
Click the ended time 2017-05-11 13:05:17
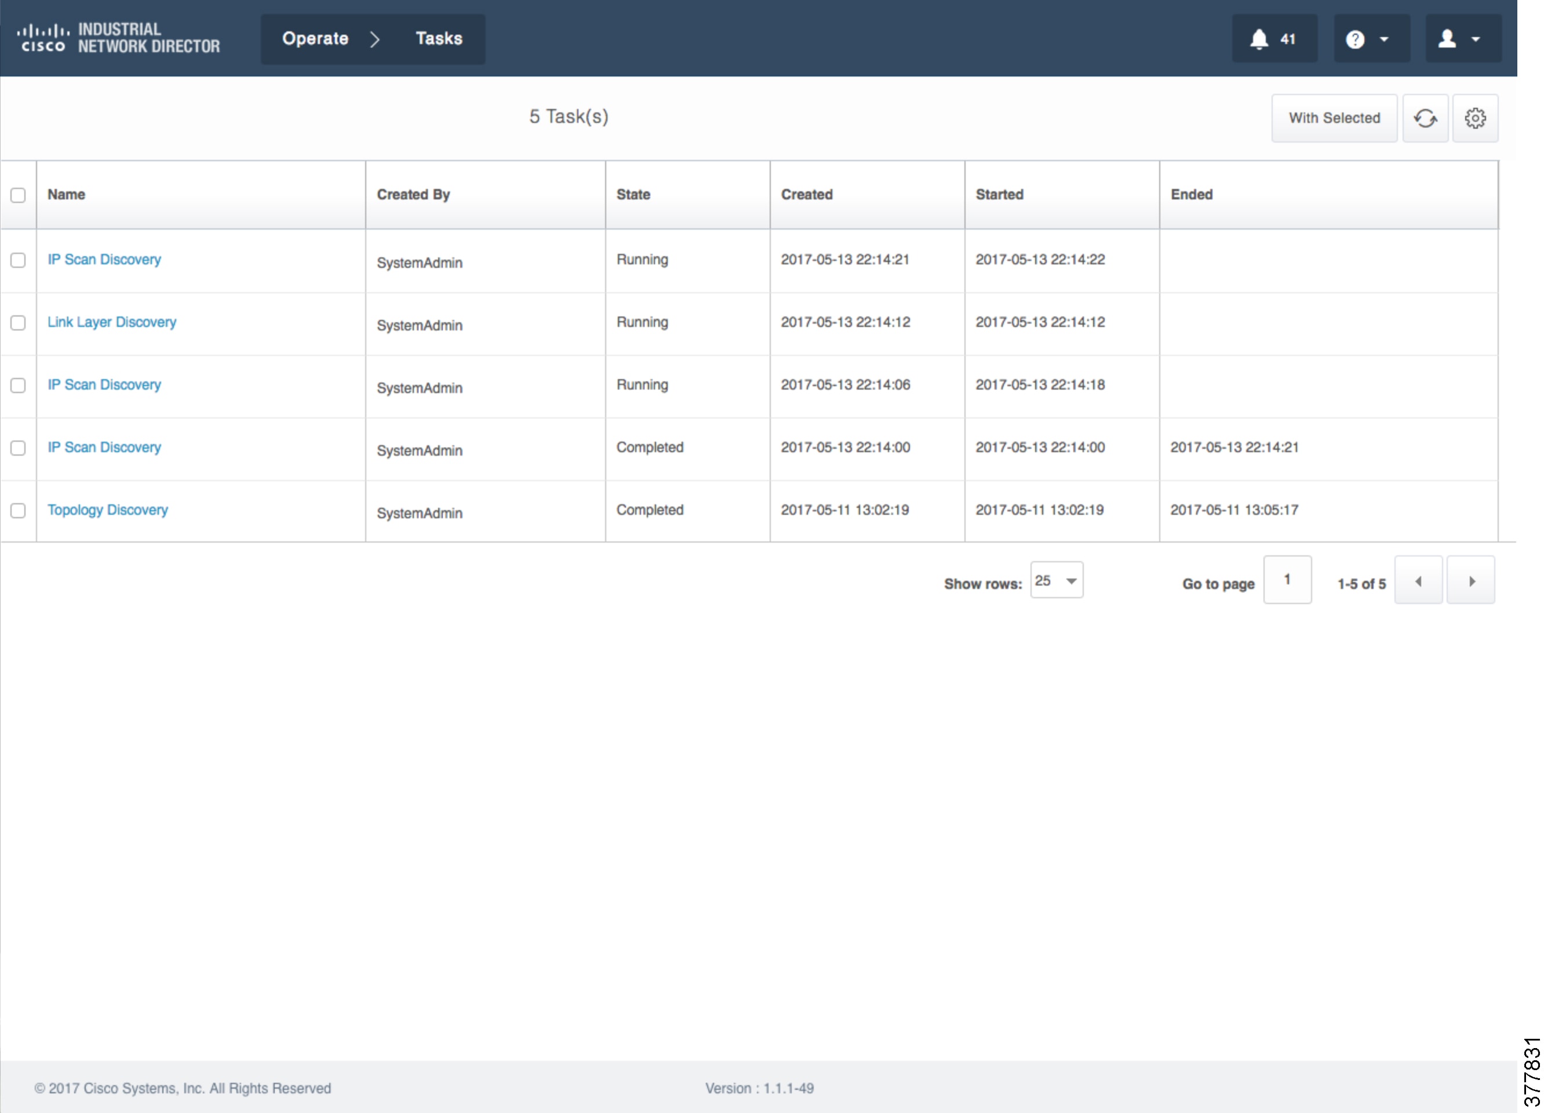coord(1235,510)
